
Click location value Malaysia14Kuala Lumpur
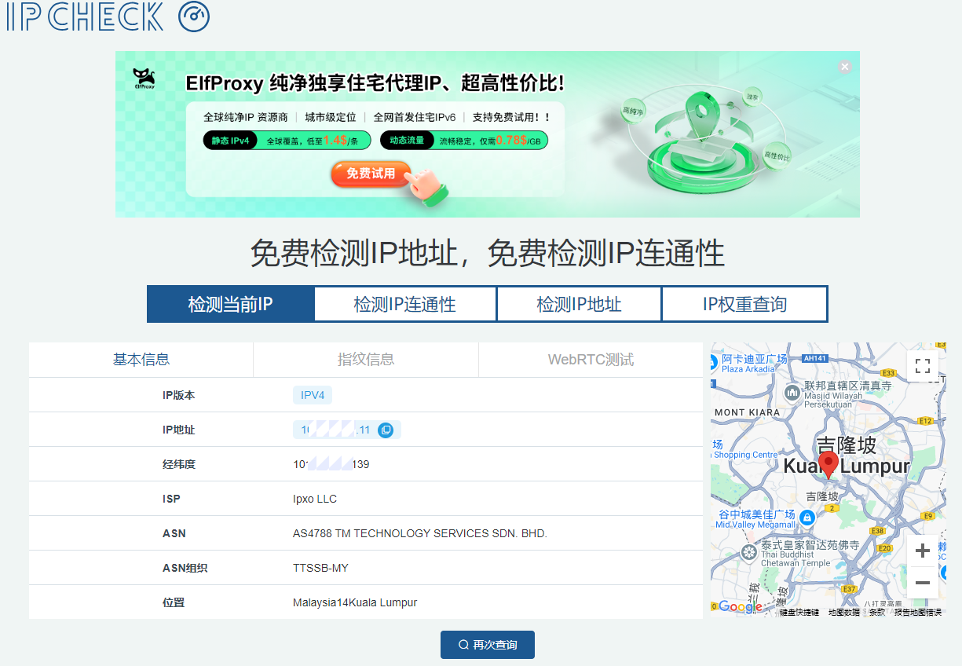coord(355,602)
